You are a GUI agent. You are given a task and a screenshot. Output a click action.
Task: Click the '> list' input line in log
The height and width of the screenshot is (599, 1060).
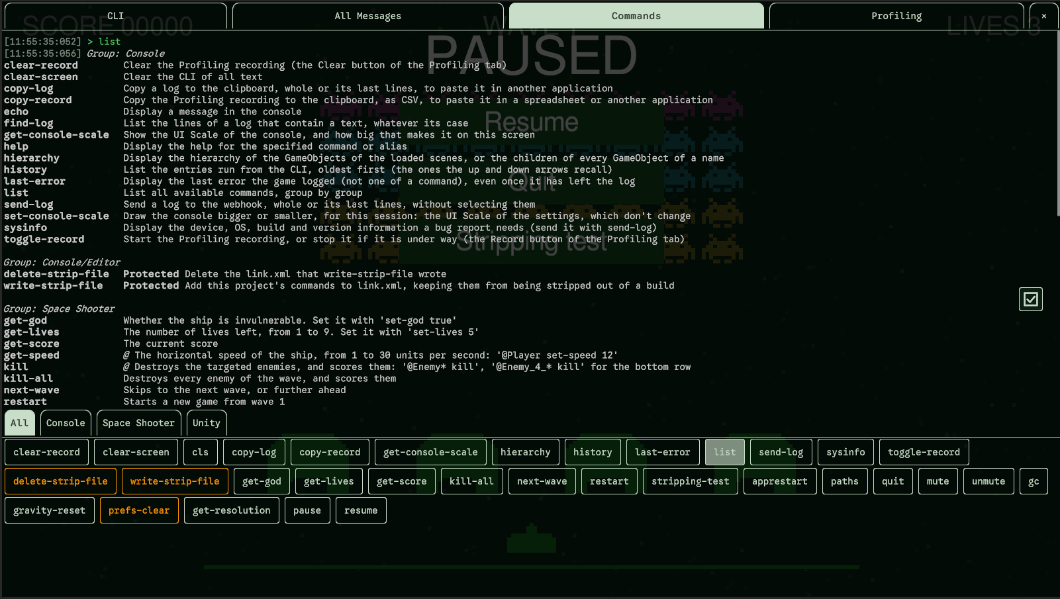[x=104, y=42]
